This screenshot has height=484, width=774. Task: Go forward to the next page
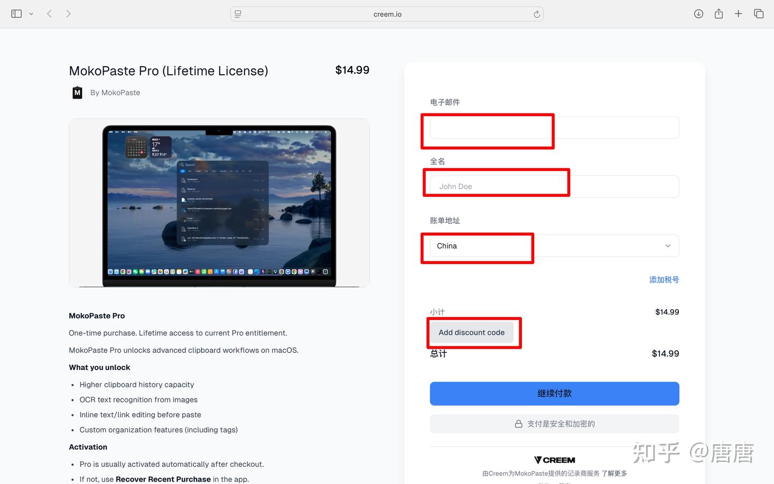68,14
